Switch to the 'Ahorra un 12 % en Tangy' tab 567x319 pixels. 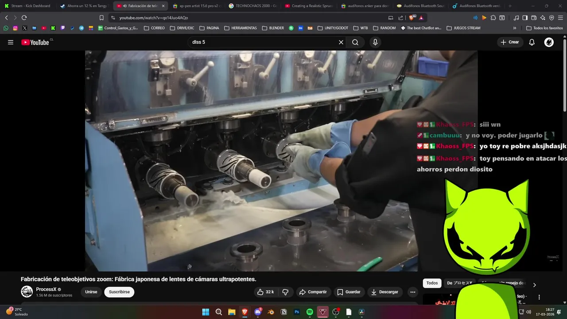coord(83,6)
